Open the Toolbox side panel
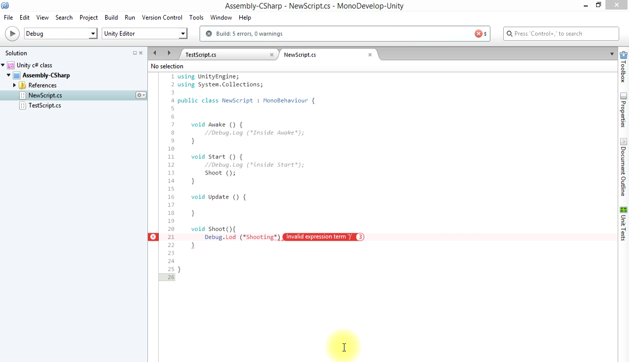 (624, 67)
